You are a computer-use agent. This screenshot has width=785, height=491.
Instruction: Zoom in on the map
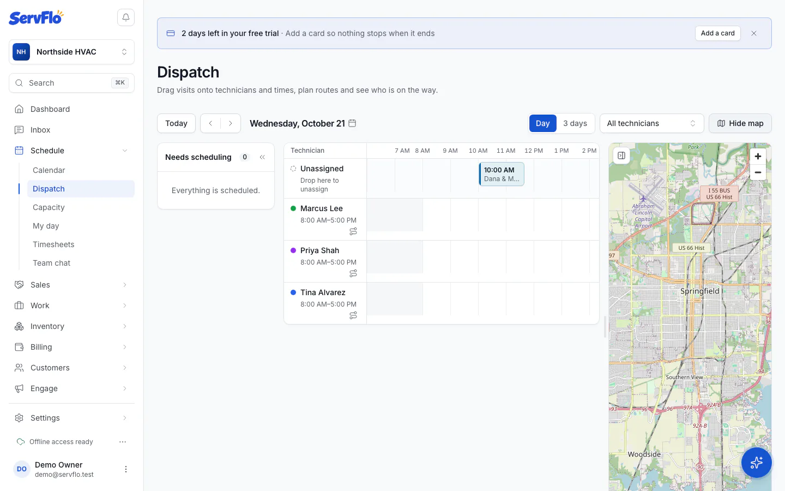coord(758,156)
